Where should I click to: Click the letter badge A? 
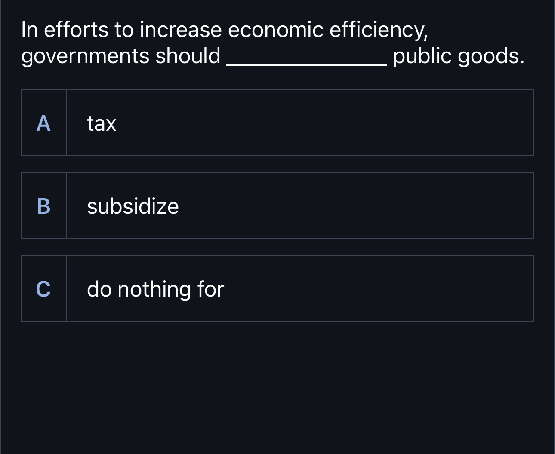click(43, 124)
